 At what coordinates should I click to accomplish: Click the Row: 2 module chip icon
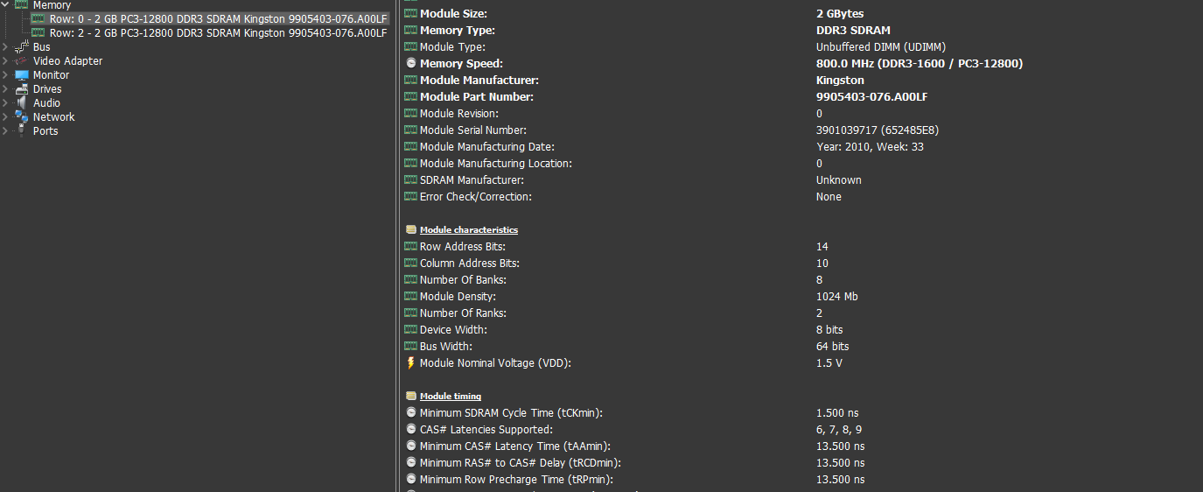[38, 32]
